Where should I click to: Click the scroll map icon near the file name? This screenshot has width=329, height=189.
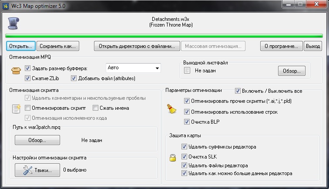click(x=13, y=24)
